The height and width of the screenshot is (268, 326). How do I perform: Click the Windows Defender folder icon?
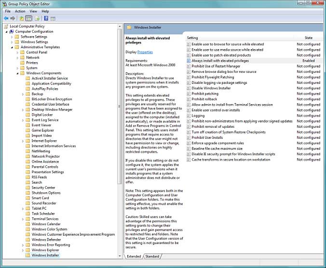(x=27, y=240)
